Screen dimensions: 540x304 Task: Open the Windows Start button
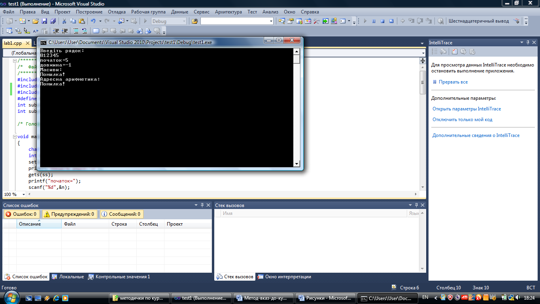[11, 297]
